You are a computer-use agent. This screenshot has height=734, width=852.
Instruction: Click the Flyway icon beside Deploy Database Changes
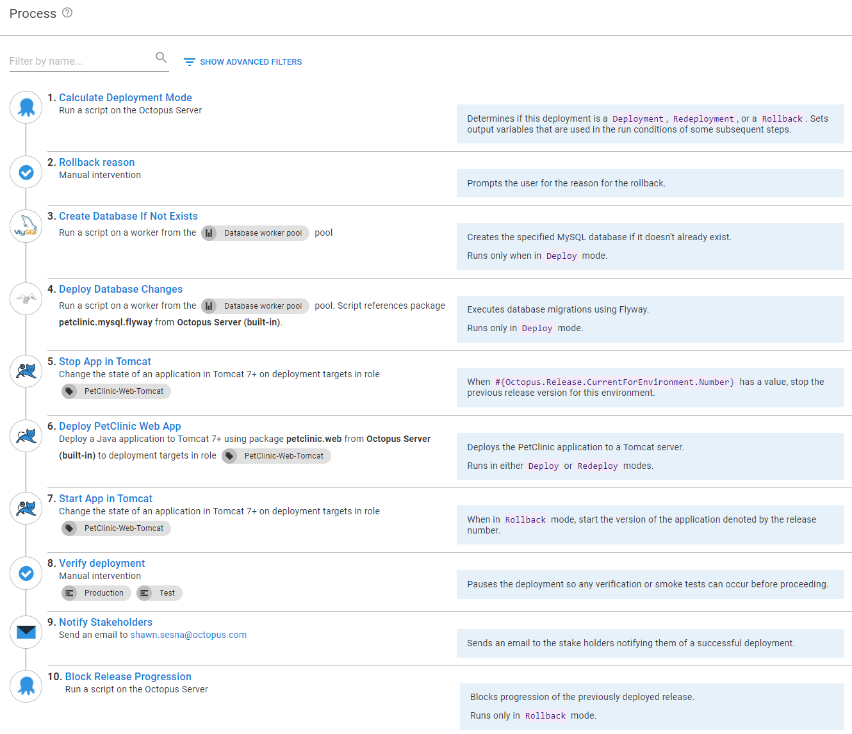(x=26, y=298)
